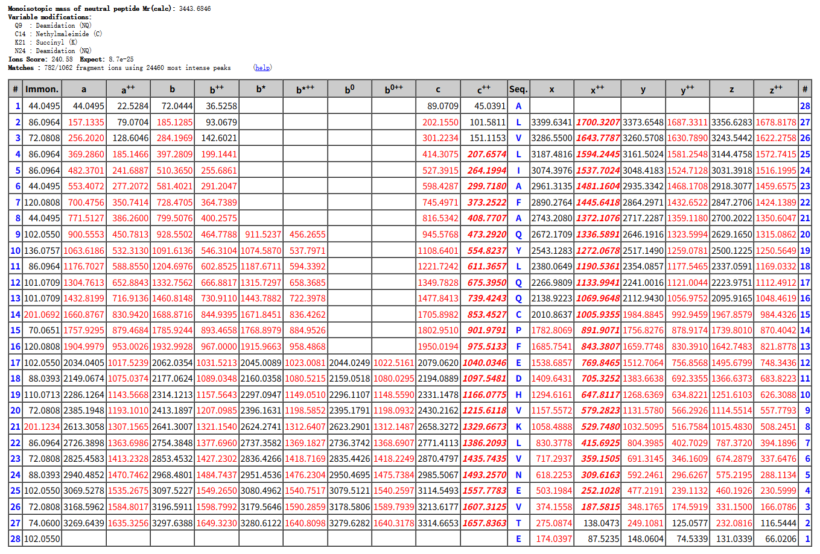Click the x++ value 1700.3207
This screenshot has width=820, height=554.
tap(597, 122)
